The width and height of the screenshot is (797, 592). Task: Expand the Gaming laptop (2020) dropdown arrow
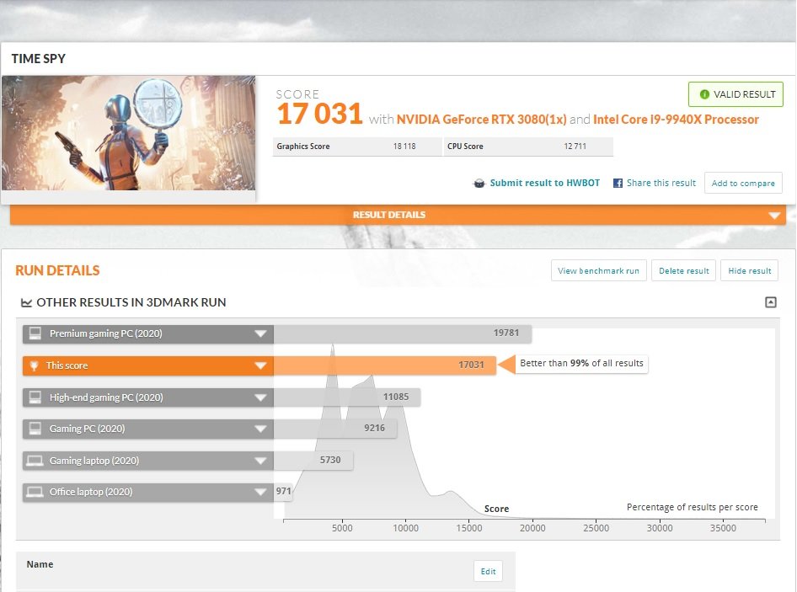point(260,461)
